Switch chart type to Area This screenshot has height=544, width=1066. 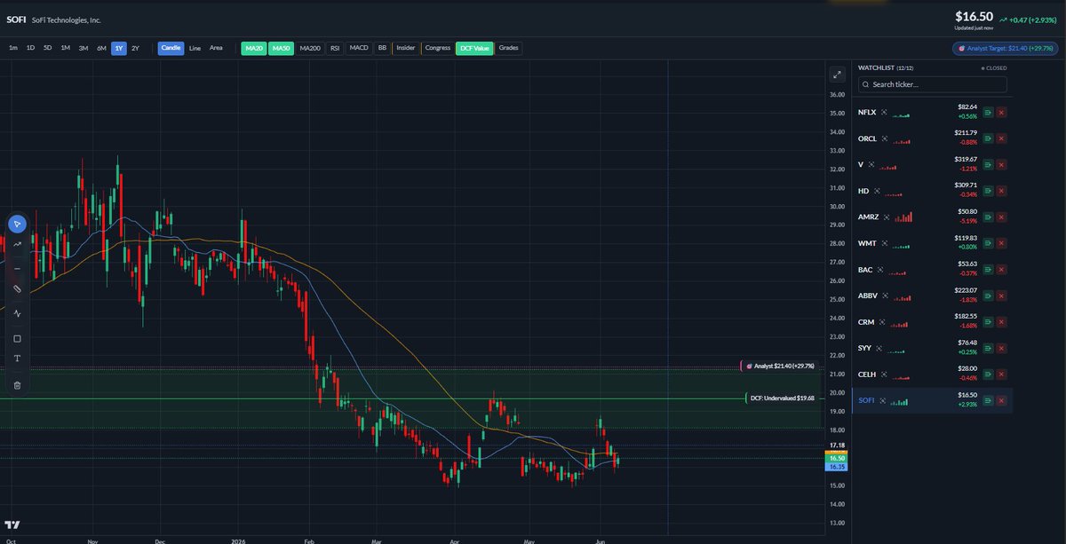(x=216, y=48)
